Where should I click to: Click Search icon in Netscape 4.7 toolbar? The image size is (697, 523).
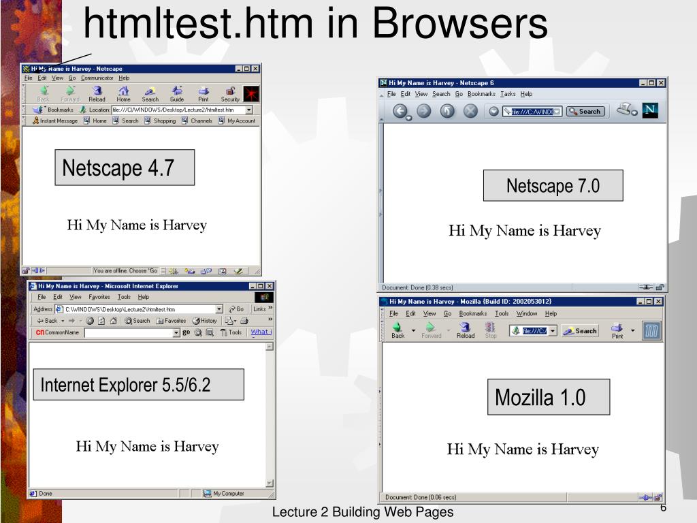tap(150, 94)
